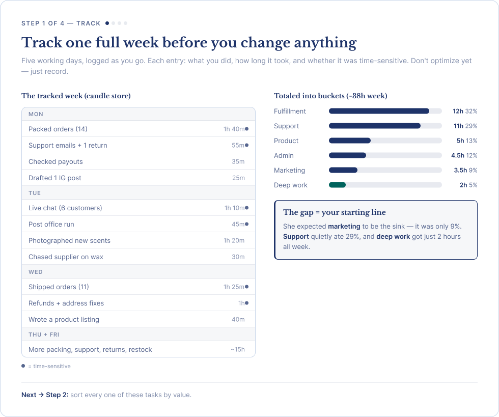Click time-sensitive dot on Shipped orders row
This screenshot has width=499, height=417.
click(246, 287)
